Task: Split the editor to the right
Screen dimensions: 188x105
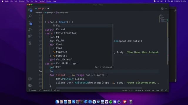Action: point(162,8)
